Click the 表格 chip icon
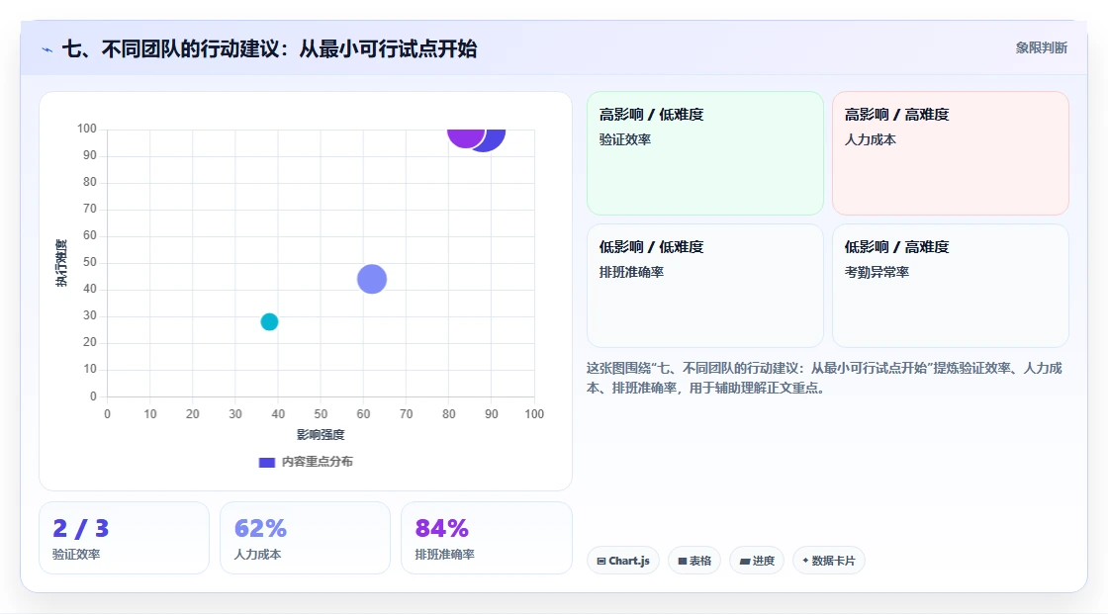The image size is (1108, 614). coord(683,561)
